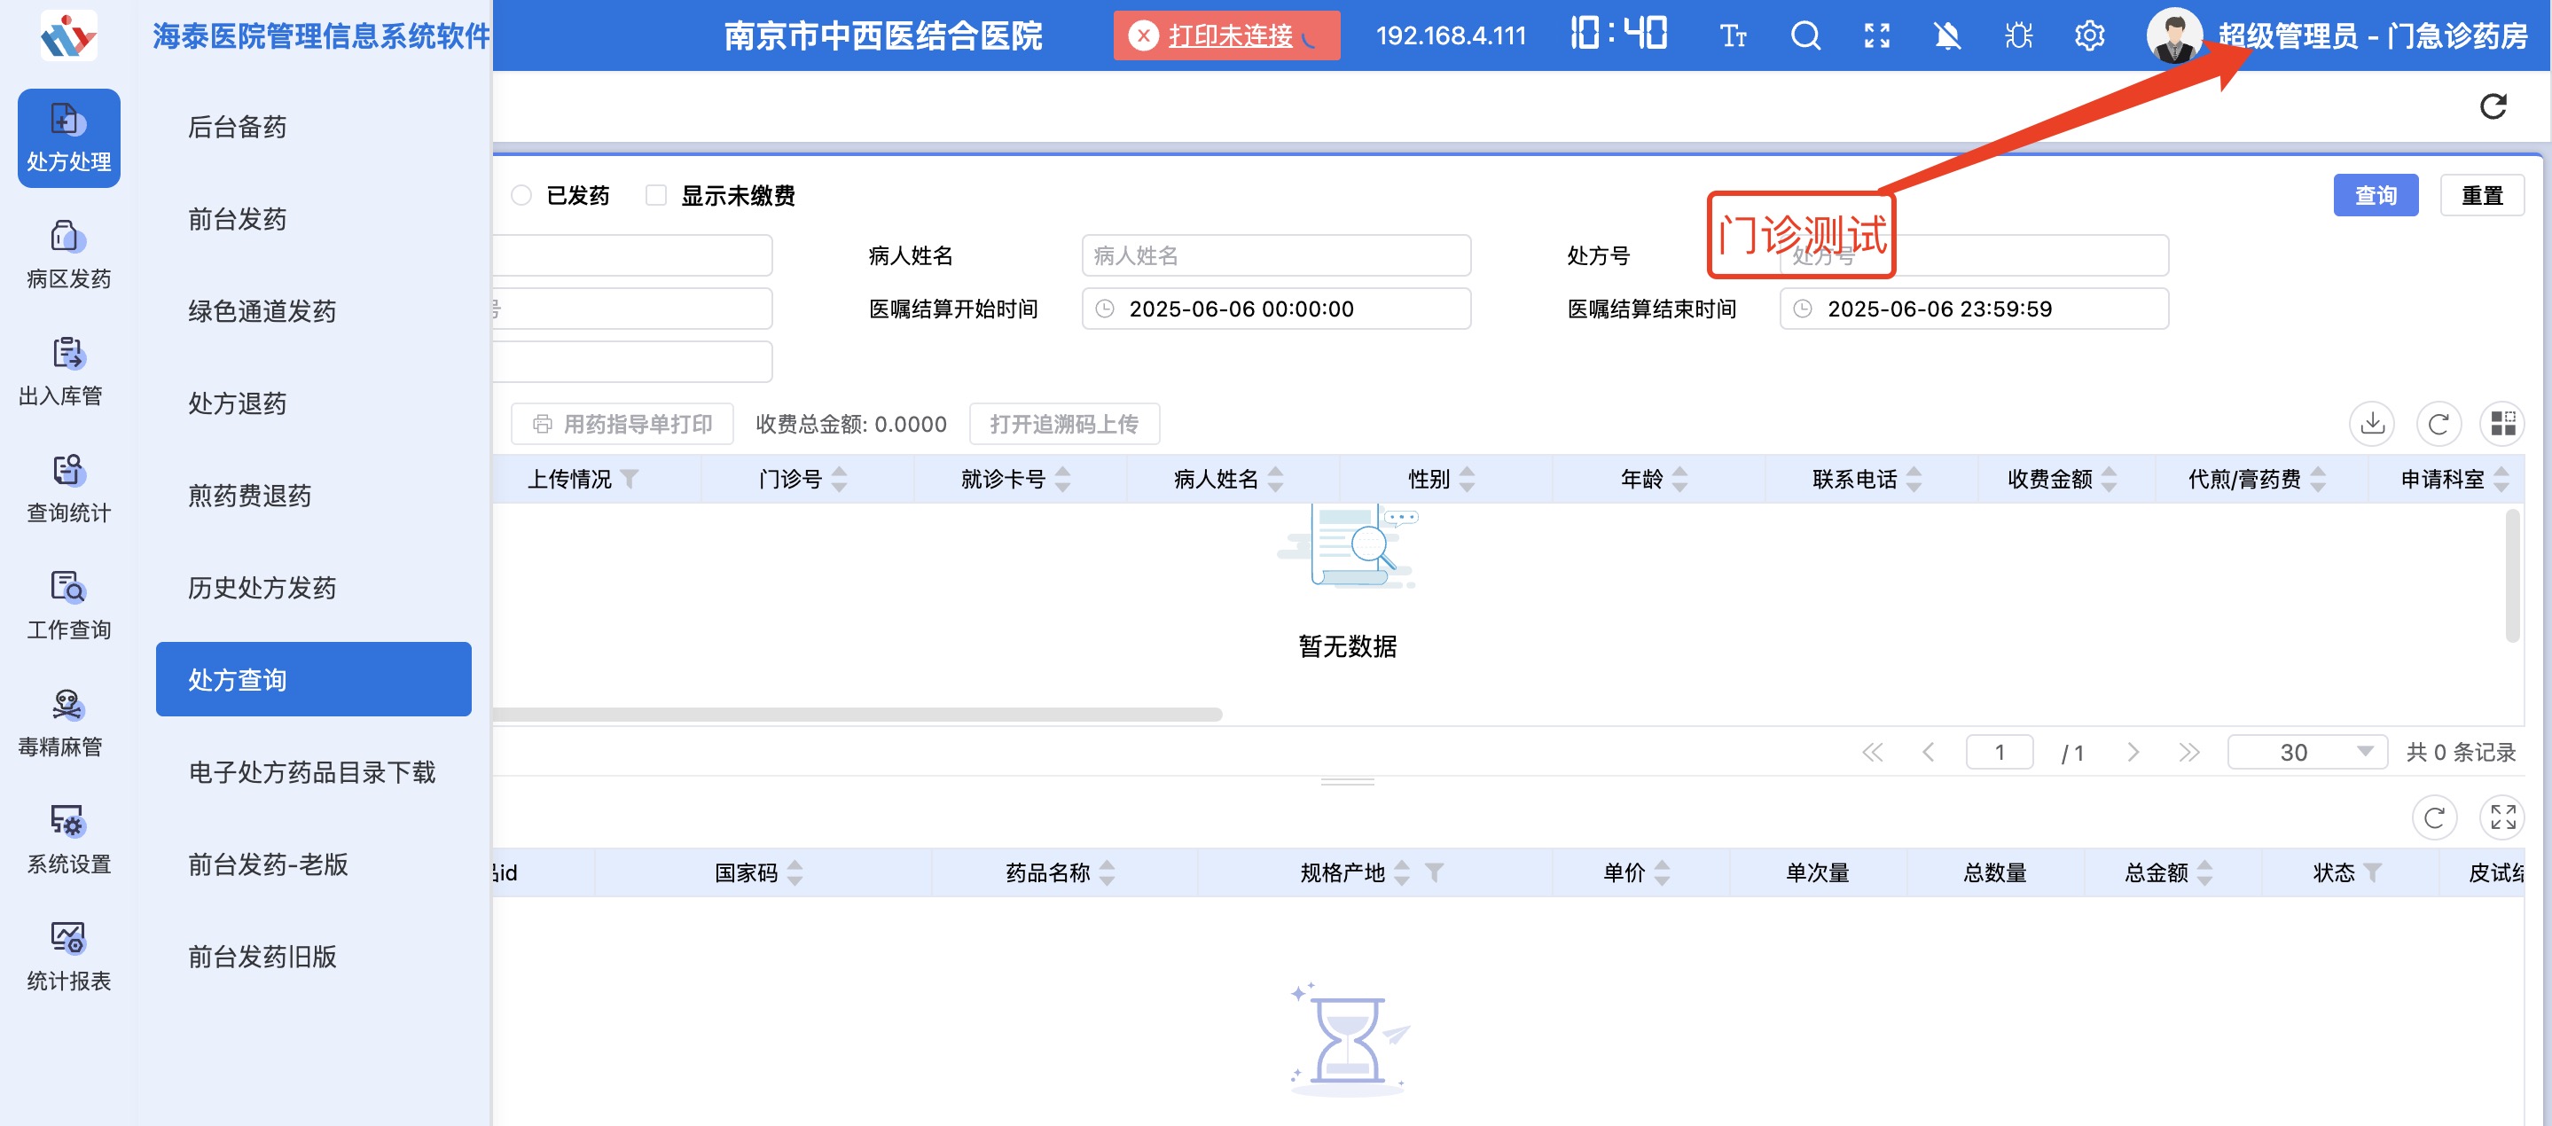Click the 查询 button
Screen dimensions: 2552x1126
pyautogui.click(x=2375, y=195)
